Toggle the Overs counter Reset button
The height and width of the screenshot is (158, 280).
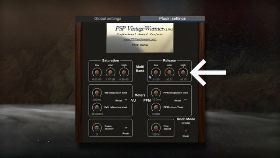coord(126,129)
